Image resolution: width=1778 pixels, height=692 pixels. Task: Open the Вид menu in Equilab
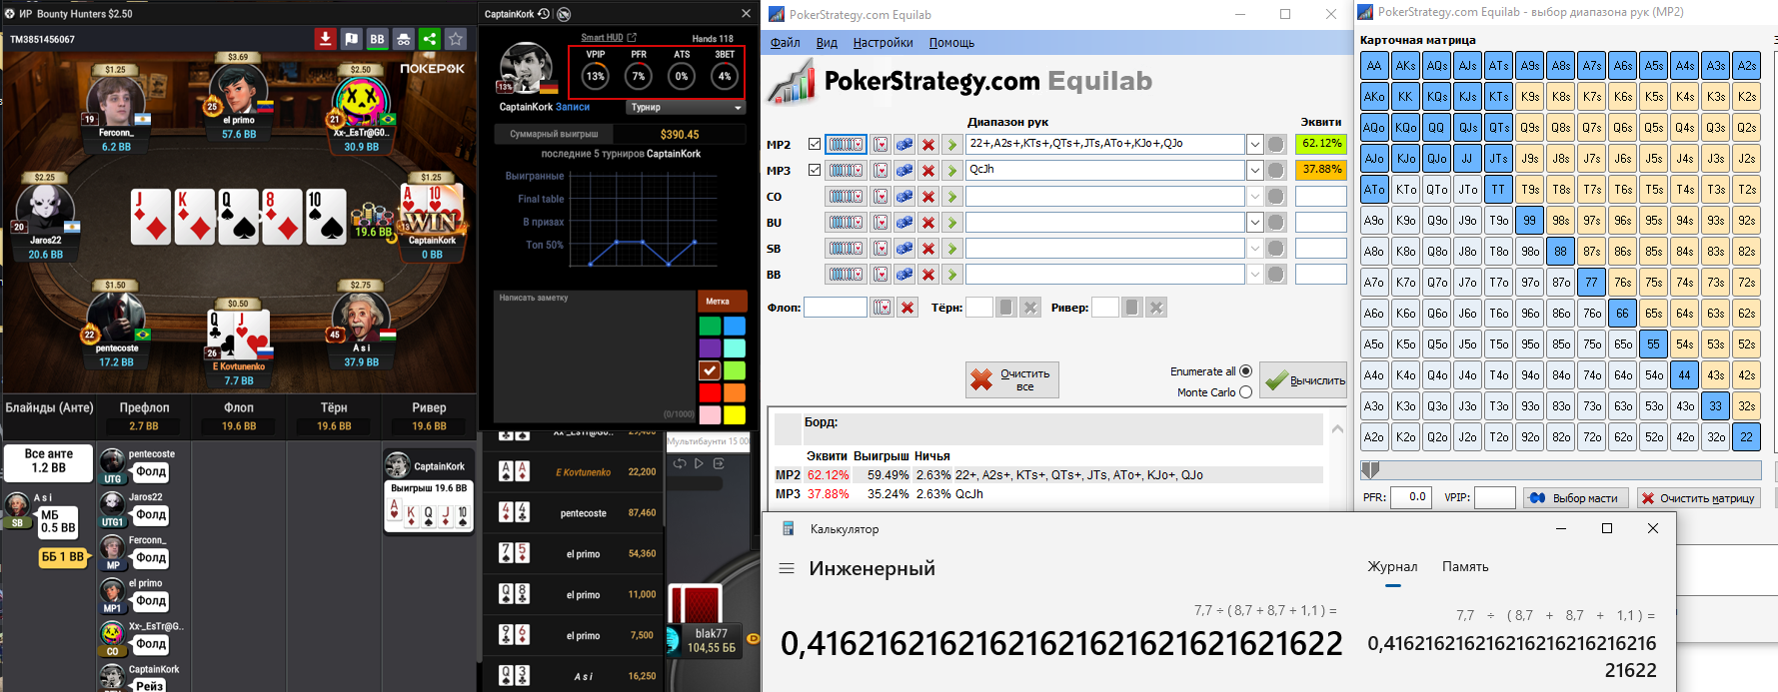(x=827, y=43)
